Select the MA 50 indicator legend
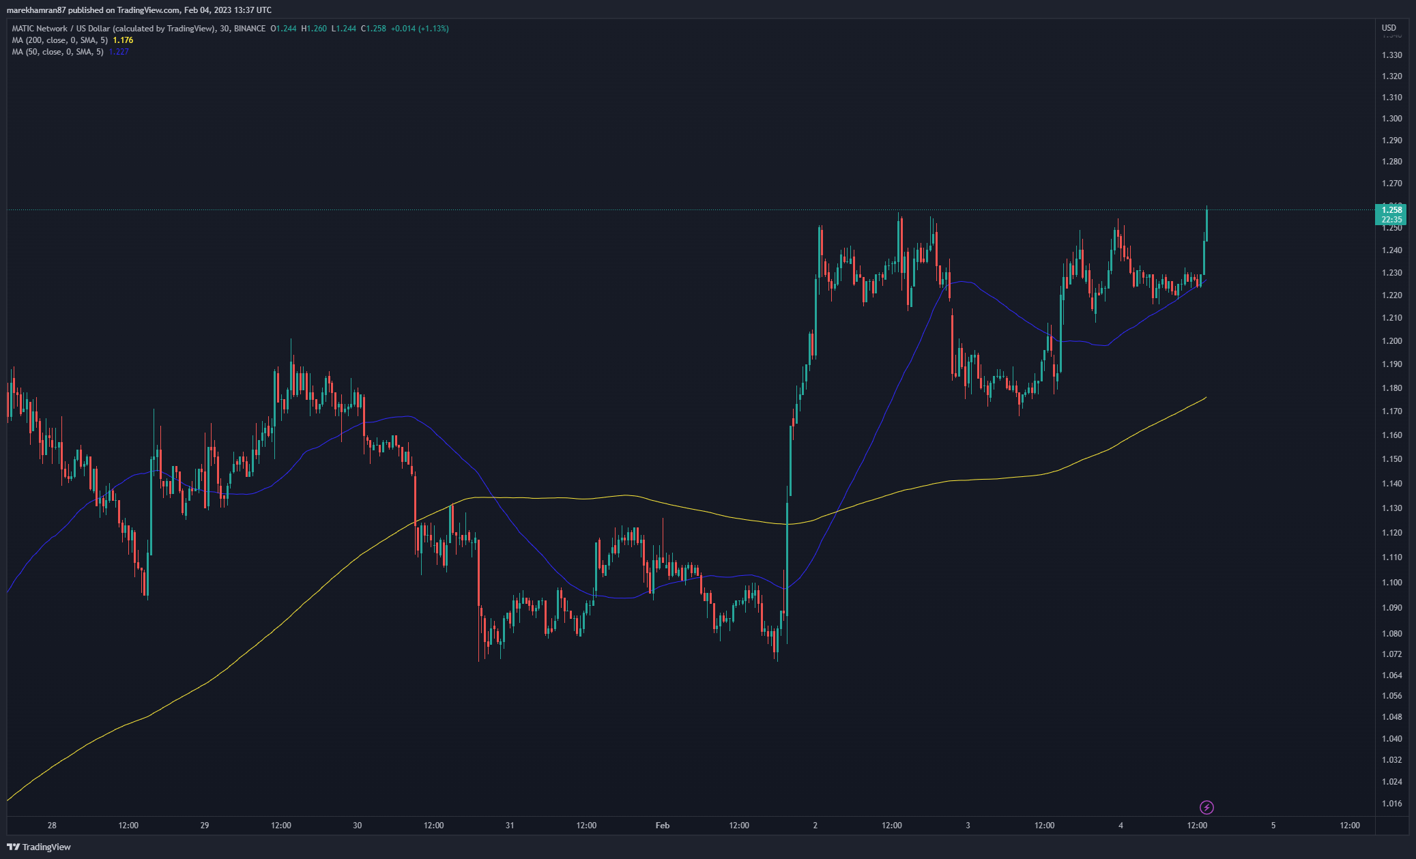This screenshot has height=859, width=1416. 57,52
